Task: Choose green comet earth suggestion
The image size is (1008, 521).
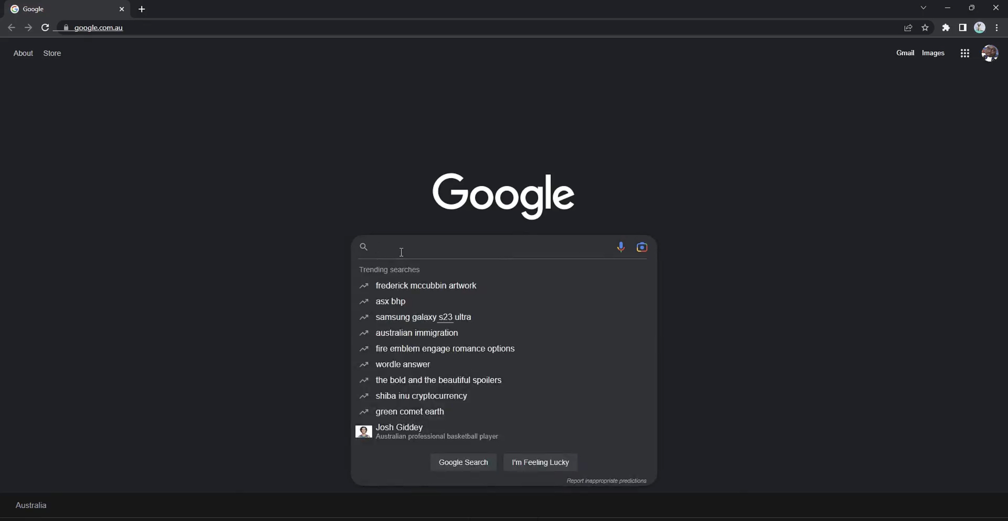Action: tap(504, 412)
